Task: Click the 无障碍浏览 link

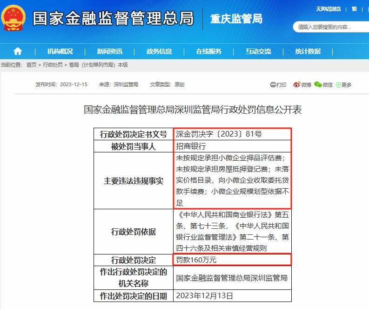Action: point(329,9)
